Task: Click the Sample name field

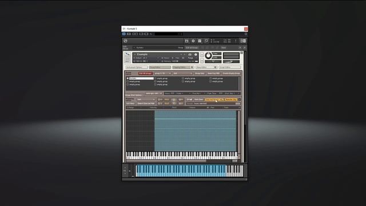Action: pos(213,104)
